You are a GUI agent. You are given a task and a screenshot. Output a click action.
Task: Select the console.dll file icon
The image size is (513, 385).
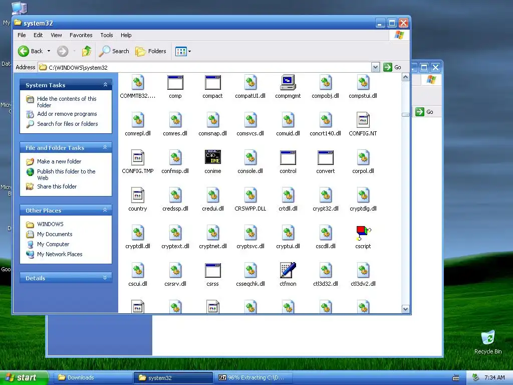[250, 157]
